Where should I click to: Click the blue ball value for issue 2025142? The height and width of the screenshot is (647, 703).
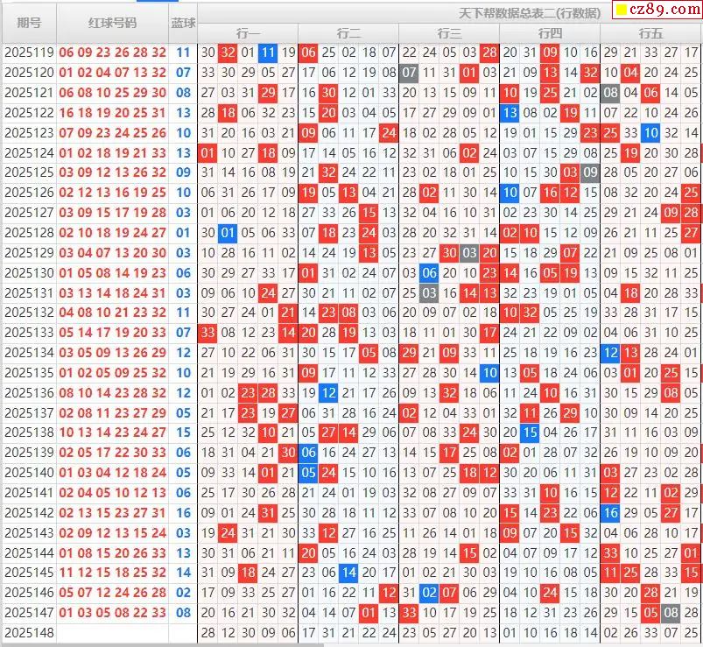[183, 513]
